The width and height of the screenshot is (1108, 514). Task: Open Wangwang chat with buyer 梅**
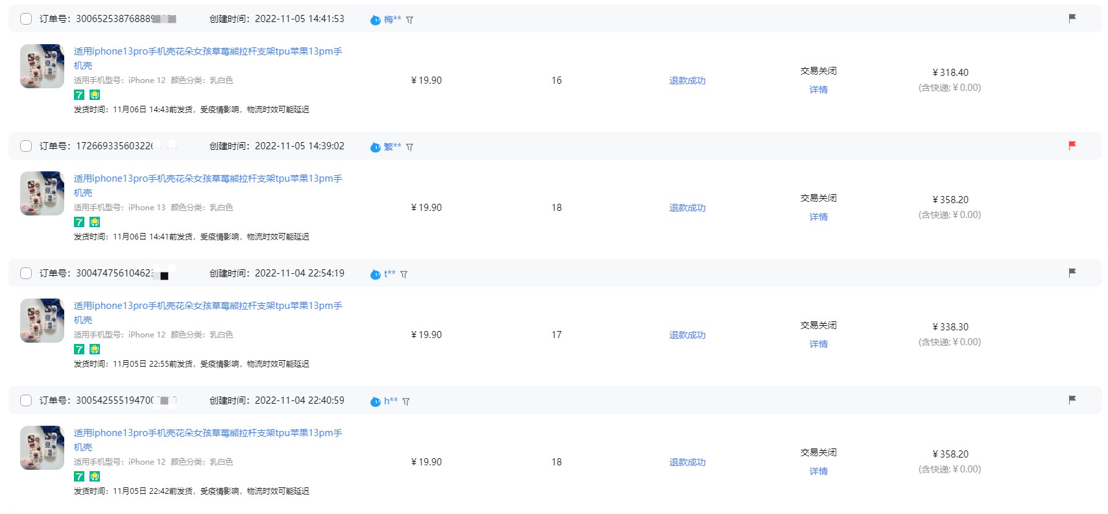pyautogui.click(x=376, y=20)
